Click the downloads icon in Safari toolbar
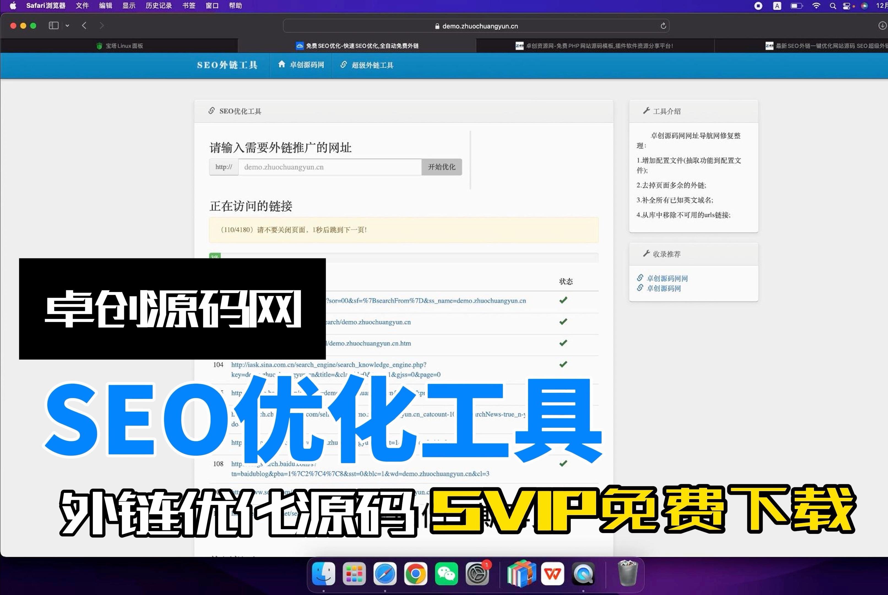Image resolution: width=888 pixels, height=595 pixels. coord(882,25)
